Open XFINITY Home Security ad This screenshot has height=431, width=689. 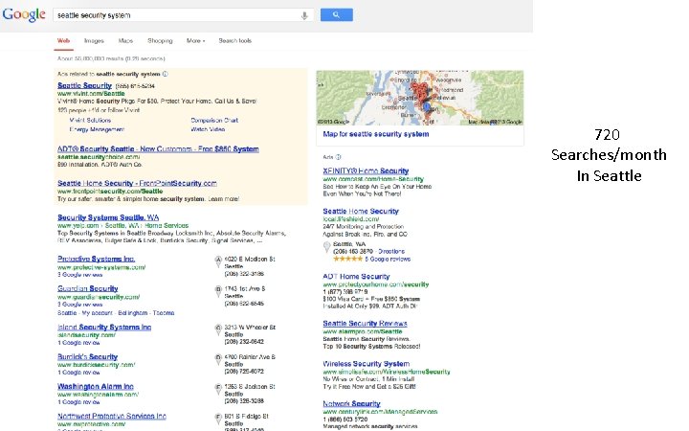tap(366, 170)
